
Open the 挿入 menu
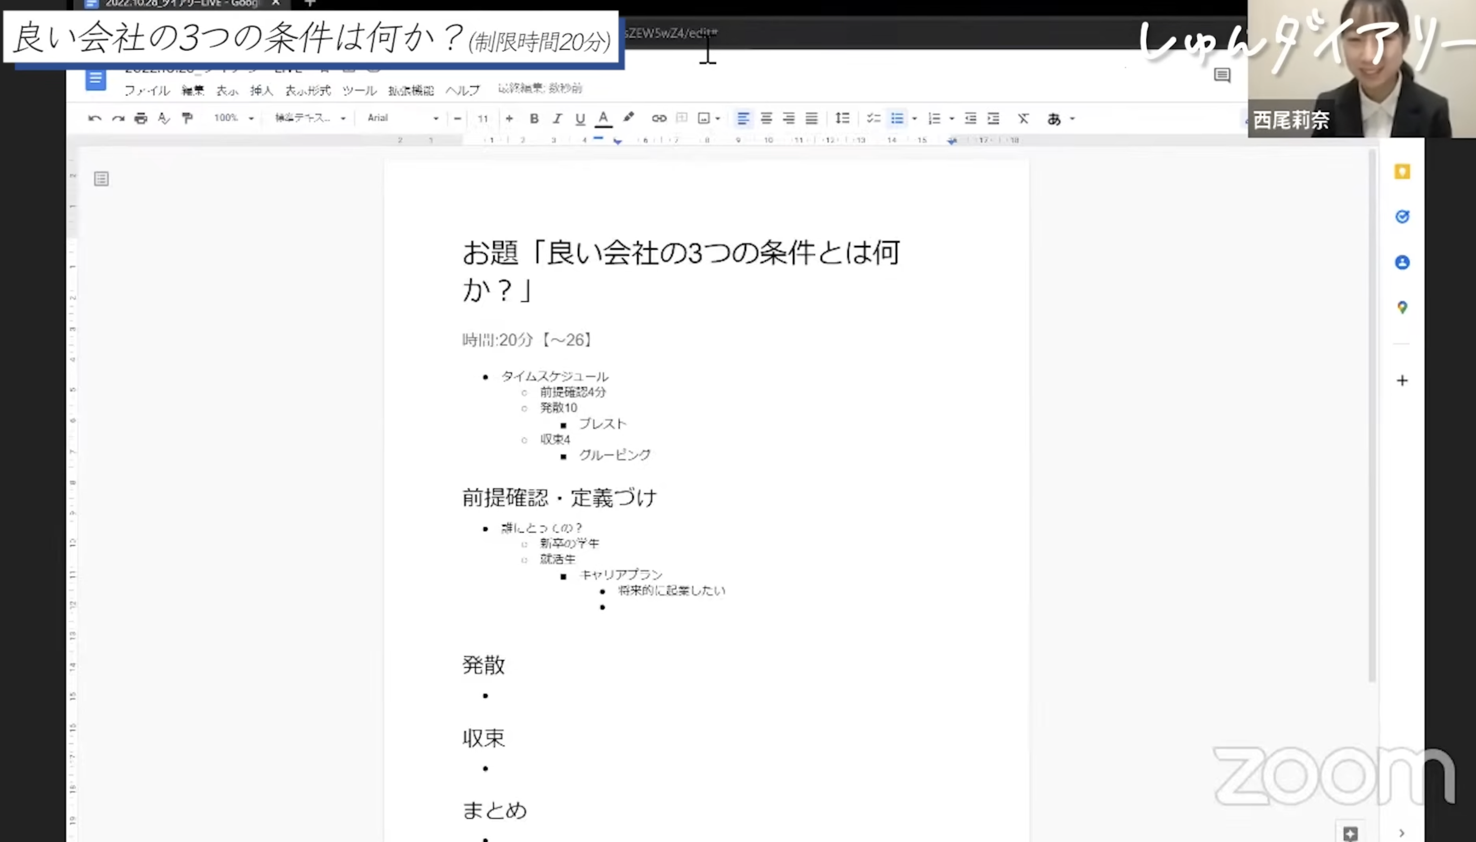pos(261,90)
